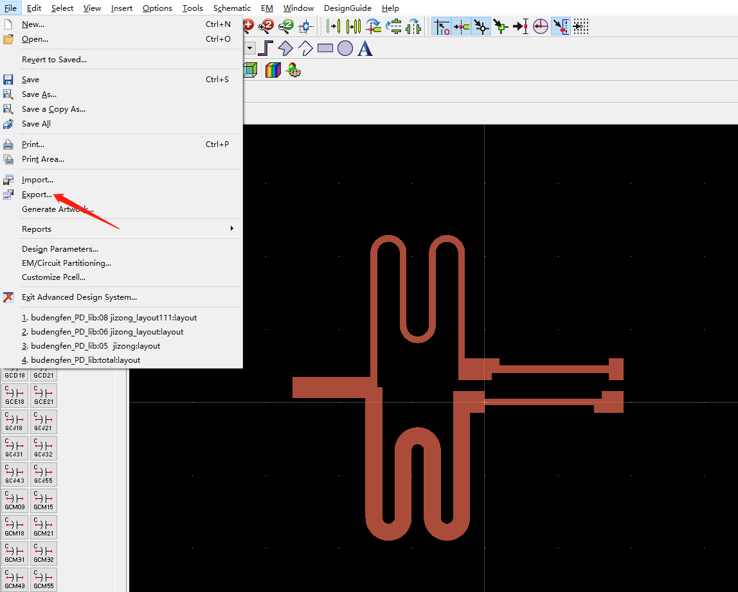Select the Circle drawing tool

click(x=345, y=48)
